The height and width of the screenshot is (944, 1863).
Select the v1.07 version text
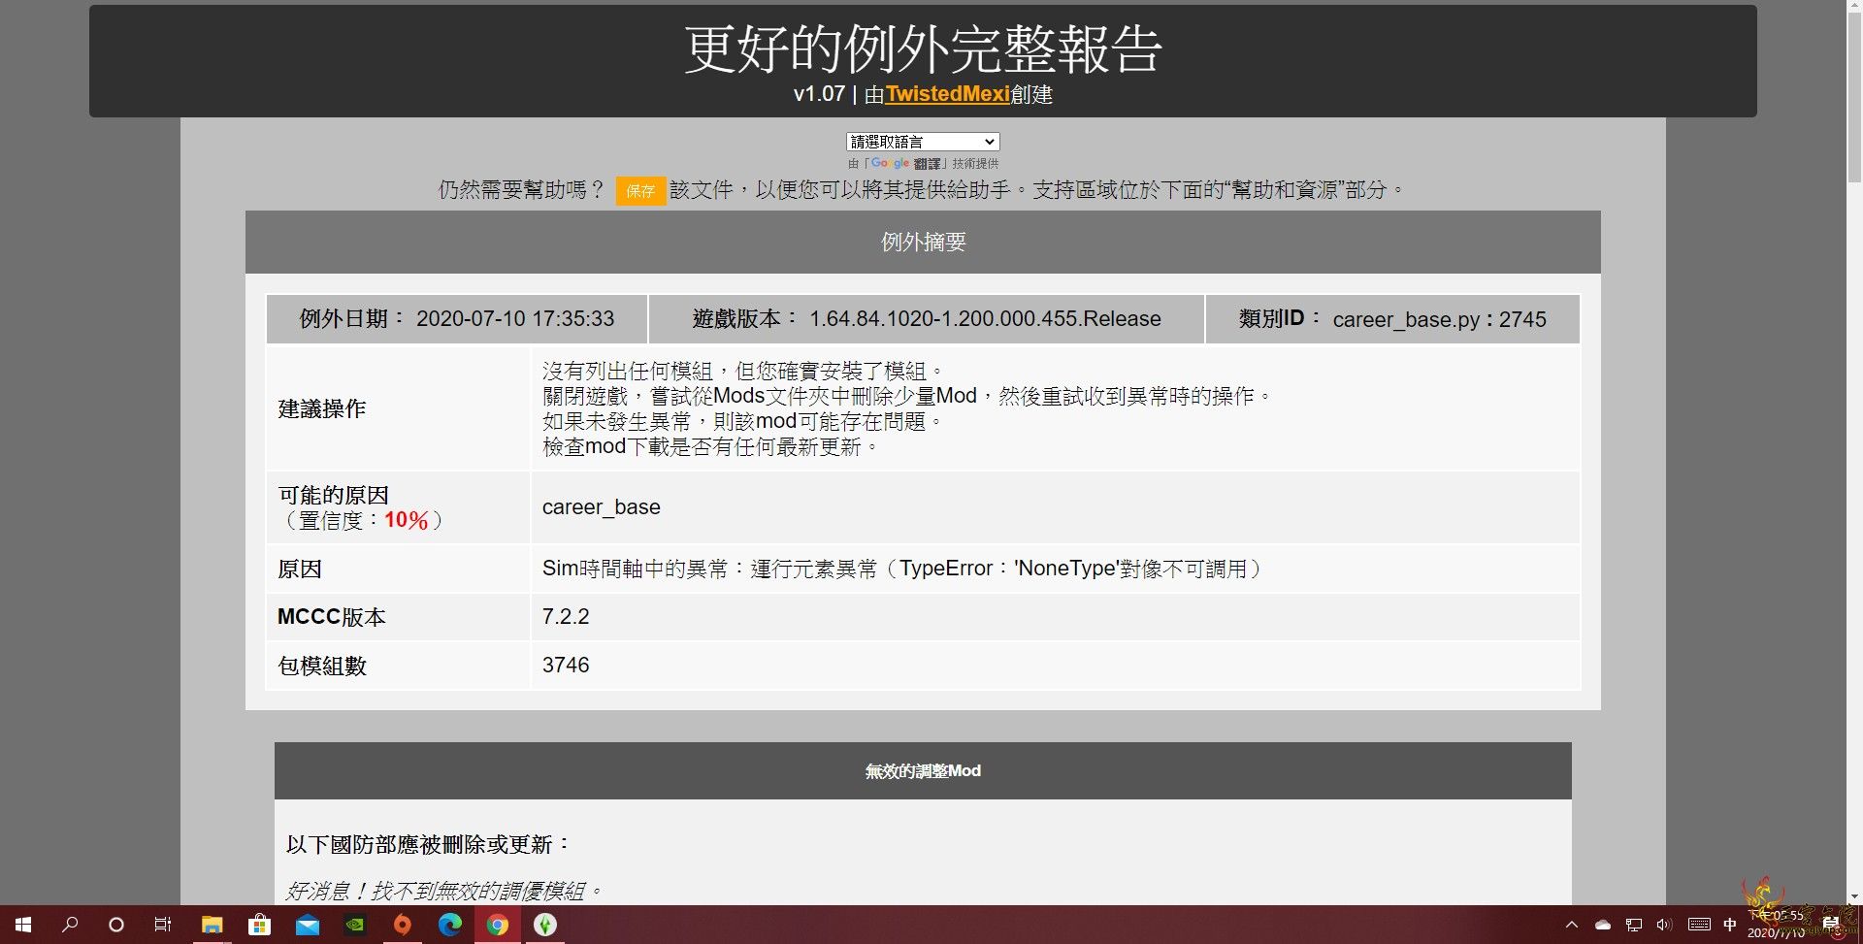click(x=819, y=94)
